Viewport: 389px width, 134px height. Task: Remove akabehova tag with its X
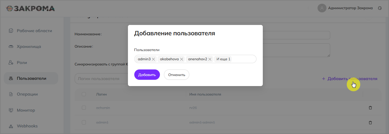click(182, 59)
